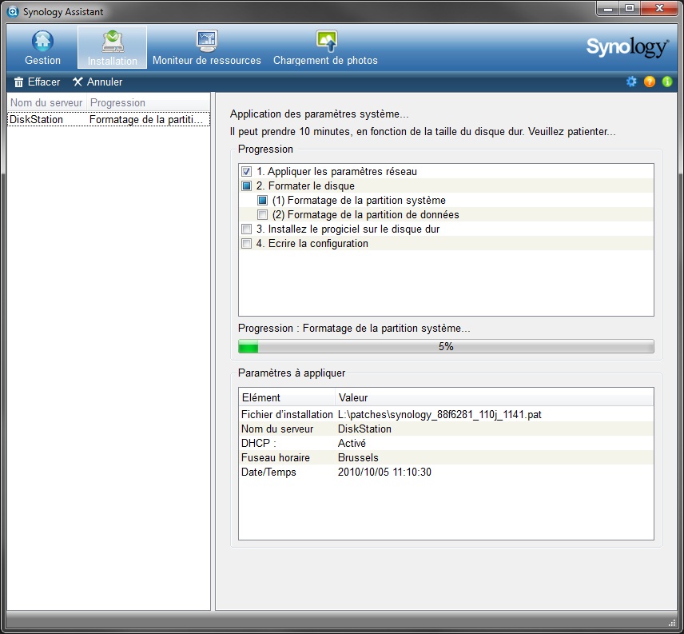Click Annuler to cancel installation
This screenshot has width=684, height=634.
97,82
